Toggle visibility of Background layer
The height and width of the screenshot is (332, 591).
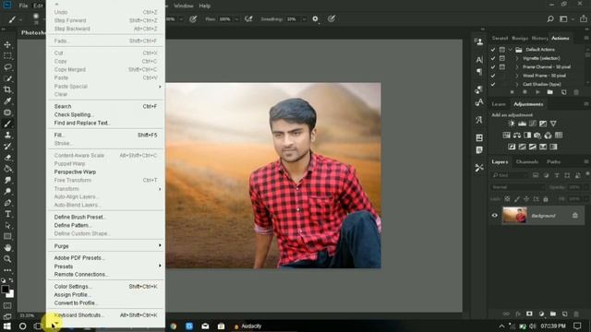(x=495, y=215)
